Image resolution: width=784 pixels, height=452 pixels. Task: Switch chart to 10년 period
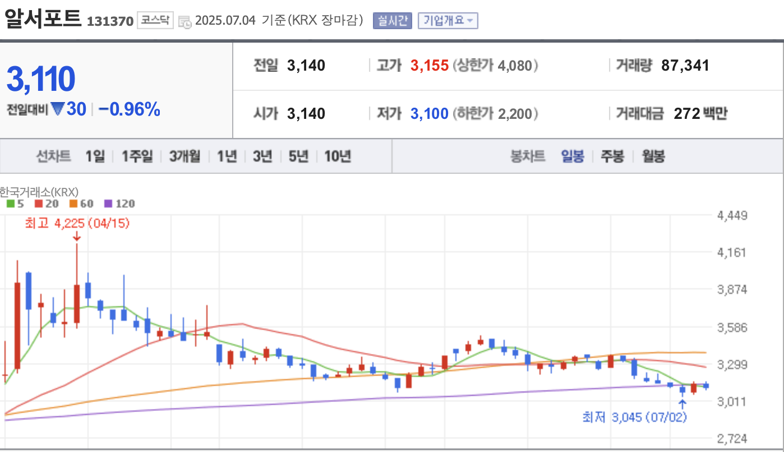338,156
